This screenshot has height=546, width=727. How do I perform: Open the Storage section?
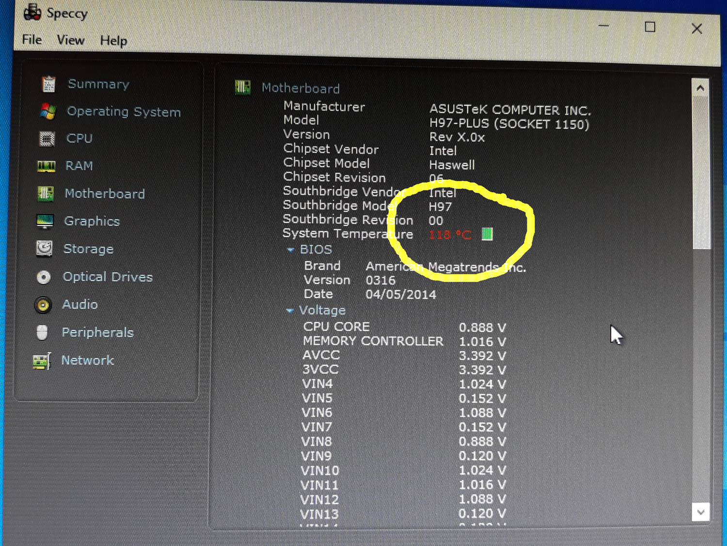(88, 249)
